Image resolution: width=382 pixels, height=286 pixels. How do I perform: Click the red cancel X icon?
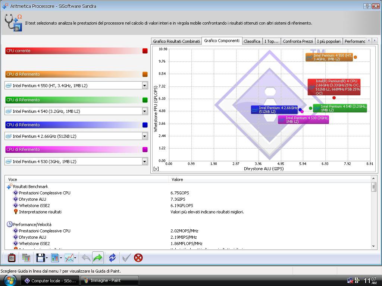[138, 258]
